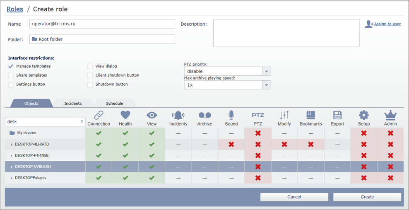Tick the Client shutdown button checkbox
Screen dimensions: 409x210
pos(90,75)
